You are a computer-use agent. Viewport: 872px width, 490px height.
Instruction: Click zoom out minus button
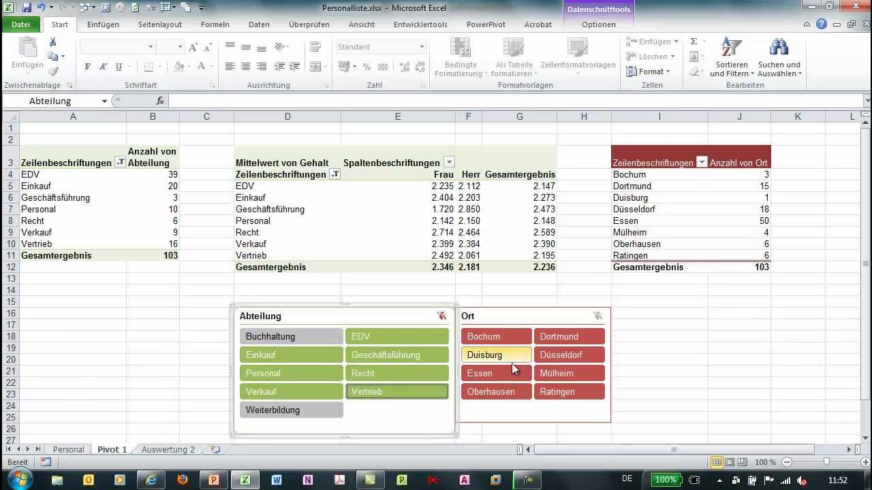pos(787,462)
